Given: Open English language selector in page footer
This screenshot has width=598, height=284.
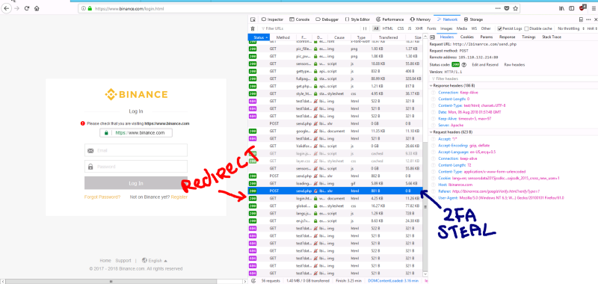Looking at the screenshot, I should pos(155,261).
